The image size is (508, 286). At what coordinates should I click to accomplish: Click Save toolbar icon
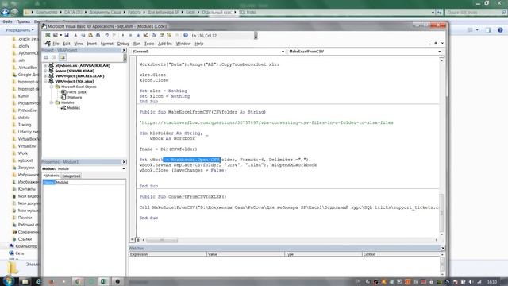(x=67, y=35)
